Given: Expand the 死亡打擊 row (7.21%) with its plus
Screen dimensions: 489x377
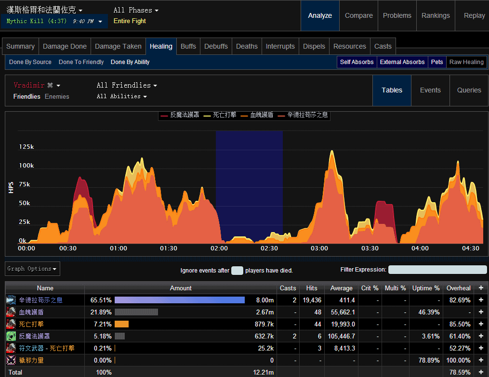Looking at the screenshot, I should tap(481, 324).
